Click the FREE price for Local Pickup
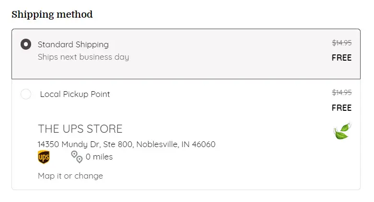The height and width of the screenshot is (202, 374). click(x=341, y=108)
